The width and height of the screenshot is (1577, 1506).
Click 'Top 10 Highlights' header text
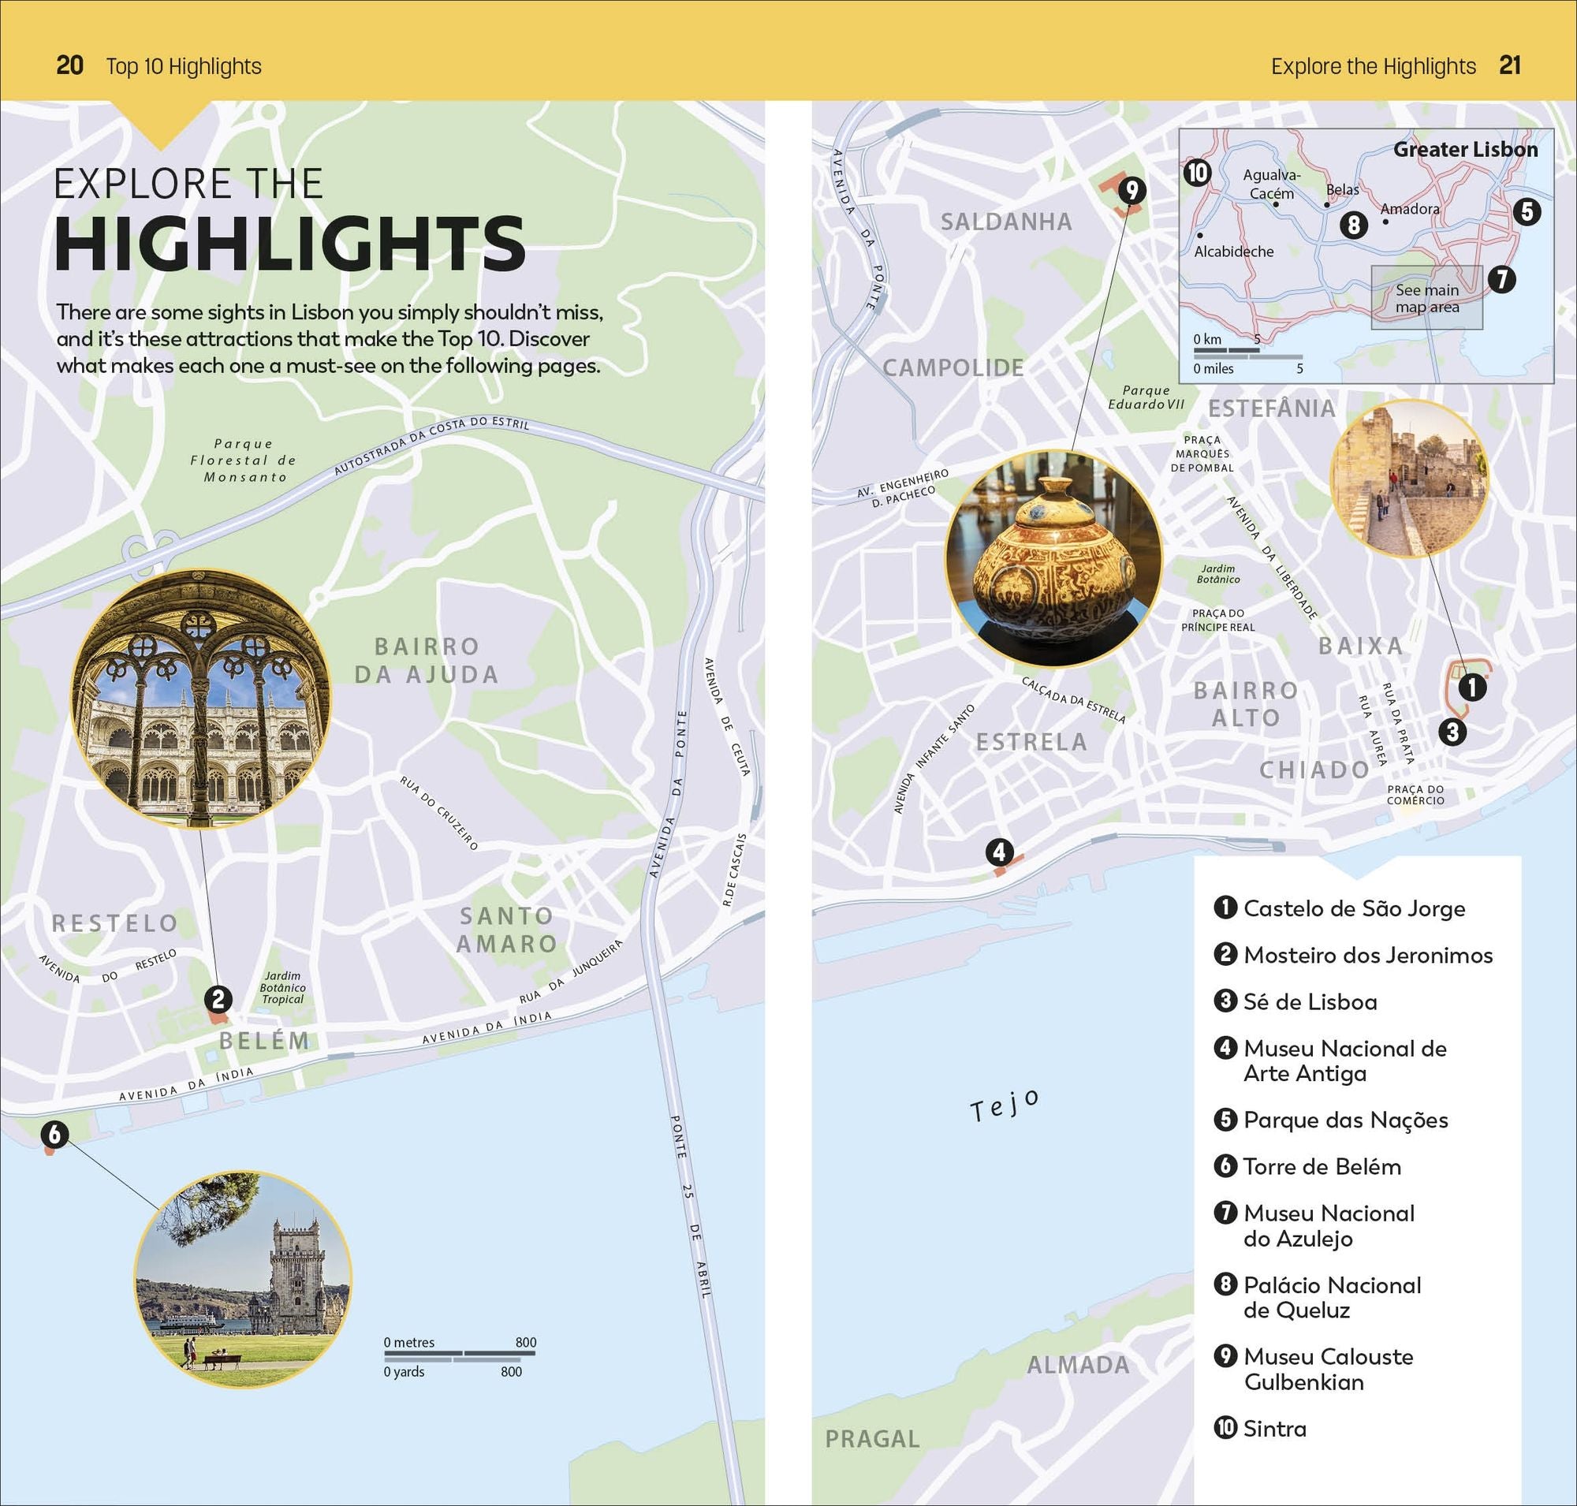183,65
